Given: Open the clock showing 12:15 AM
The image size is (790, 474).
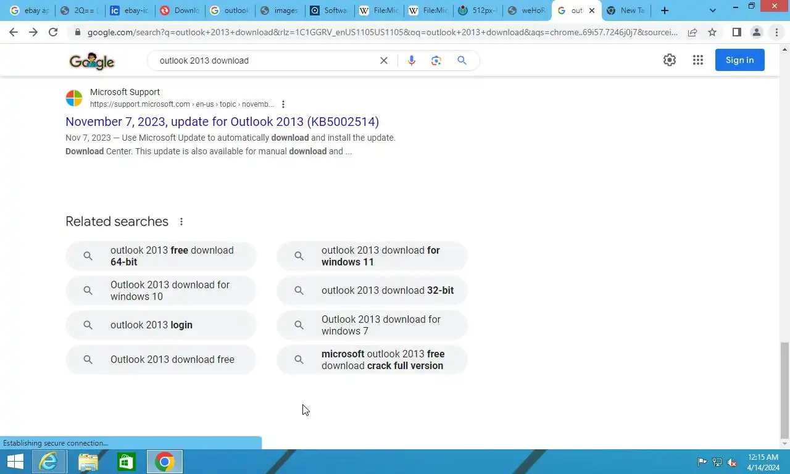Looking at the screenshot, I should [x=763, y=462].
